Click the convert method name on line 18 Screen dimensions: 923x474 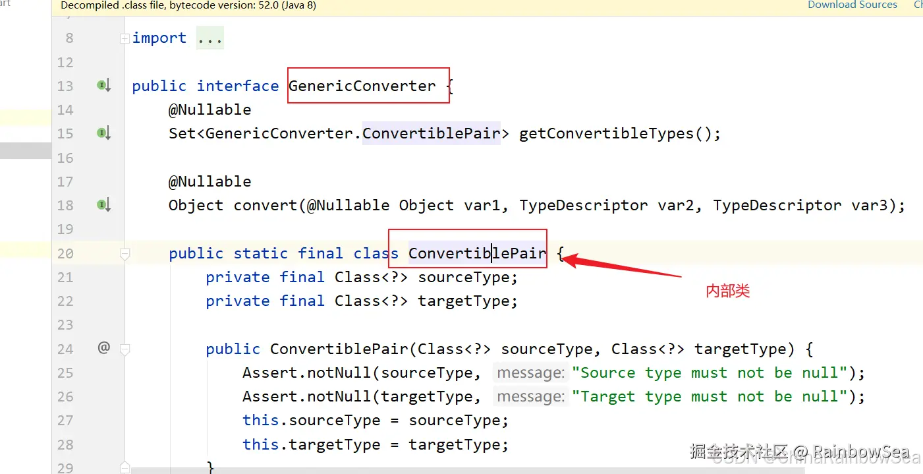coord(266,205)
